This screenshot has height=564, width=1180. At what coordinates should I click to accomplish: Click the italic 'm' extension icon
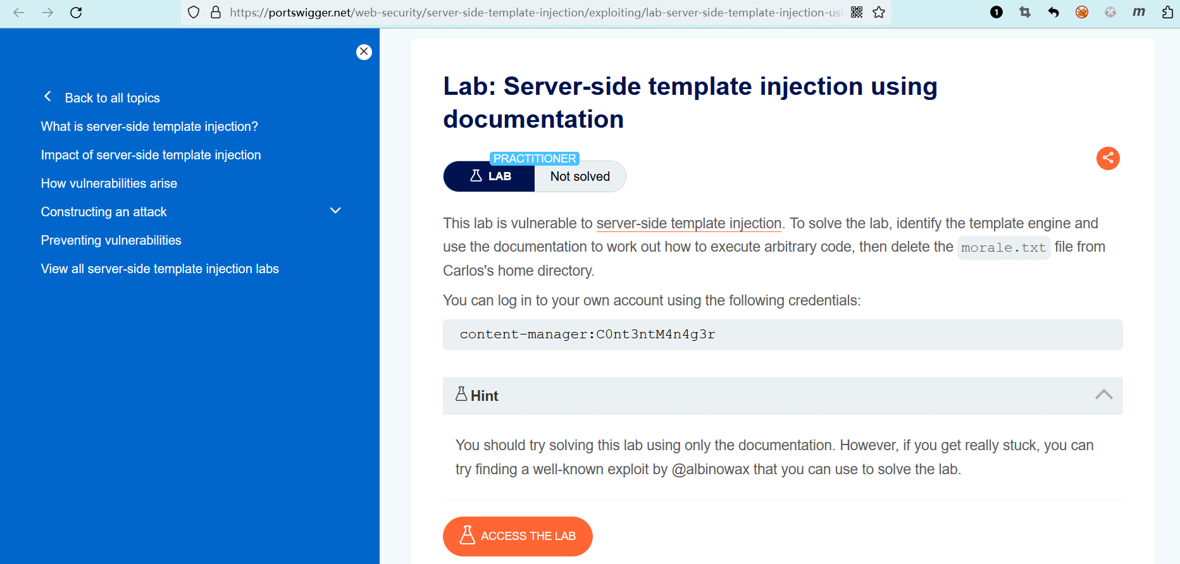click(1139, 12)
